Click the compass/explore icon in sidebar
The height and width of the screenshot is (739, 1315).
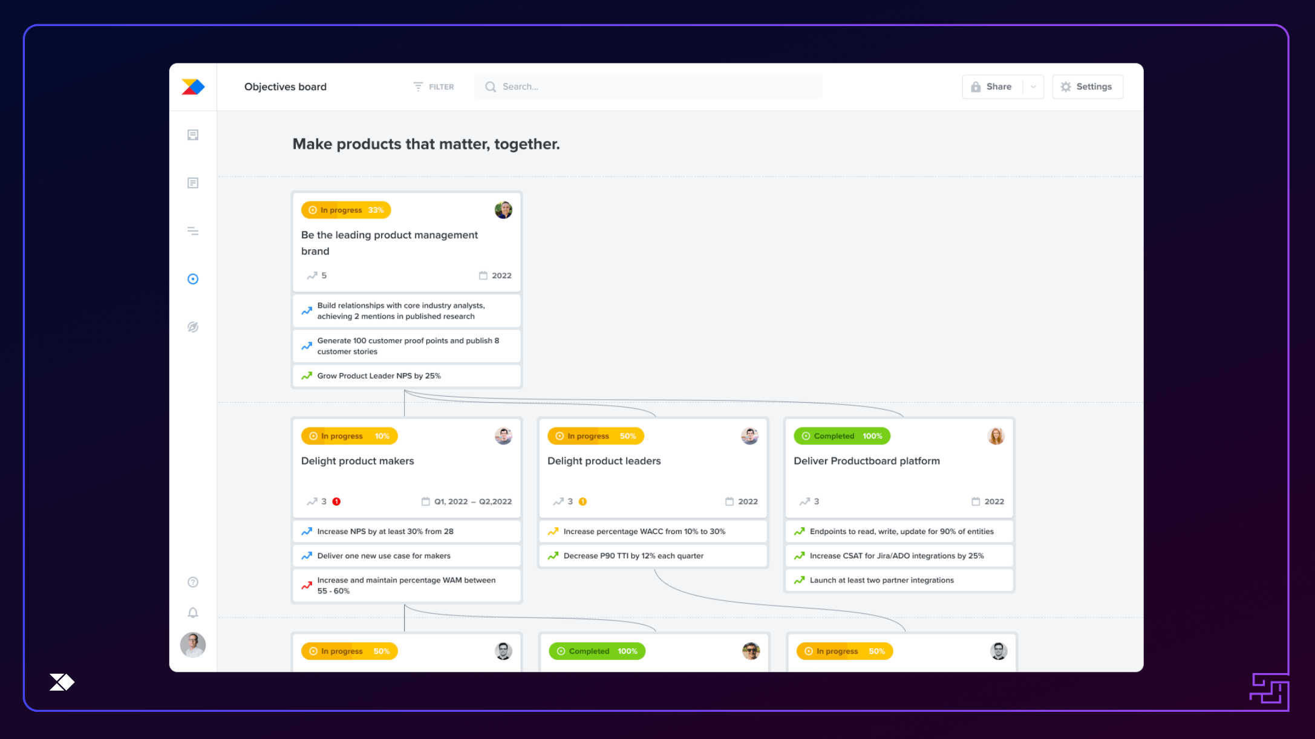click(192, 327)
